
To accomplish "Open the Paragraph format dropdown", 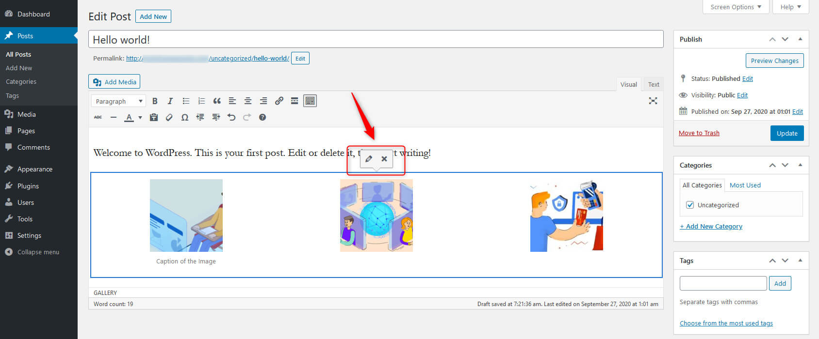I will tap(119, 101).
